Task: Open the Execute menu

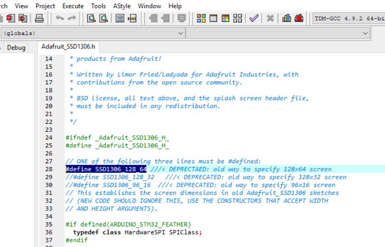Action: tap(73, 6)
